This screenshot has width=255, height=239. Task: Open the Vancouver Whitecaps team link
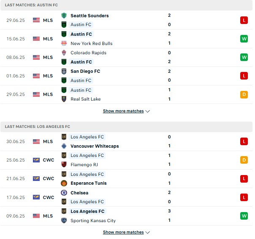(x=95, y=146)
